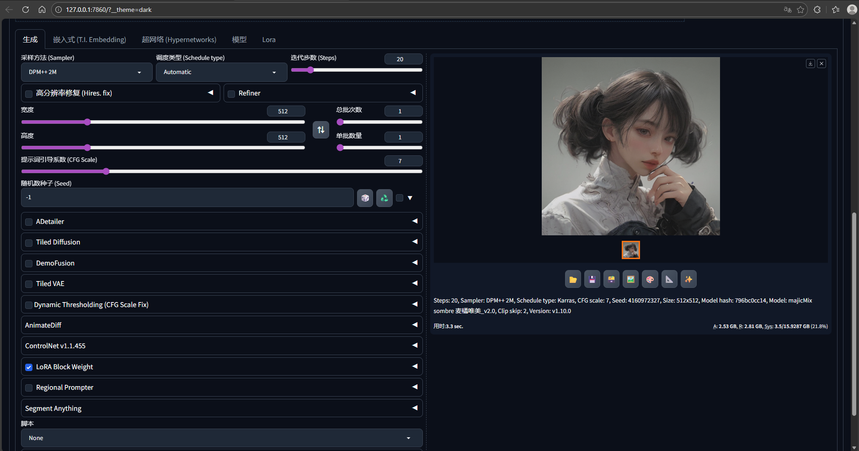Open output folder with yellow folder icon
859x451 pixels.
(573, 279)
